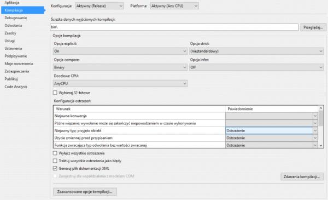Screen dimensions: 328x200
Task: Enable the Wybieraj 32-bitowe checkbox
Action: coord(55,93)
